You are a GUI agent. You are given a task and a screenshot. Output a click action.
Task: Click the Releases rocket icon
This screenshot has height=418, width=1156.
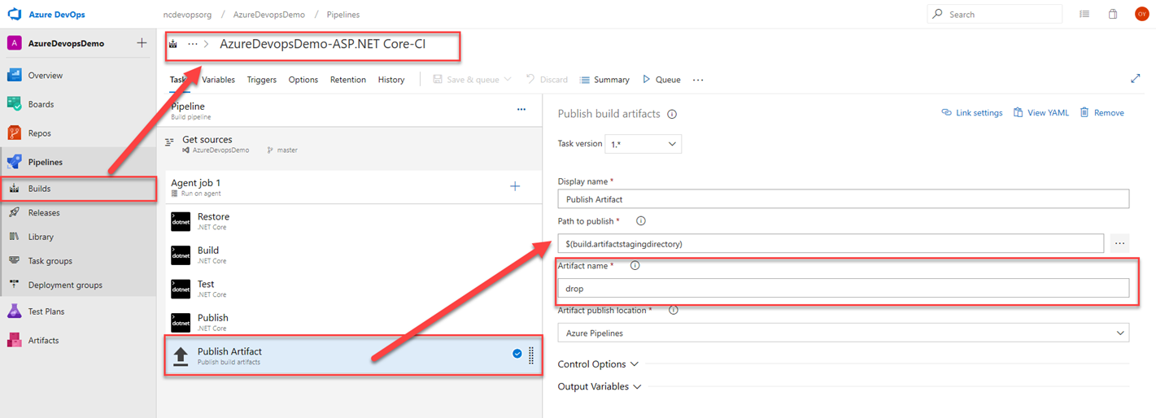(x=14, y=212)
